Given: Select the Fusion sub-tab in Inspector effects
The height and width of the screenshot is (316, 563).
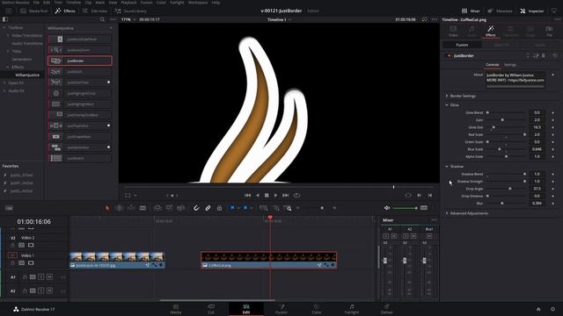Looking at the screenshot, I should 462,45.
